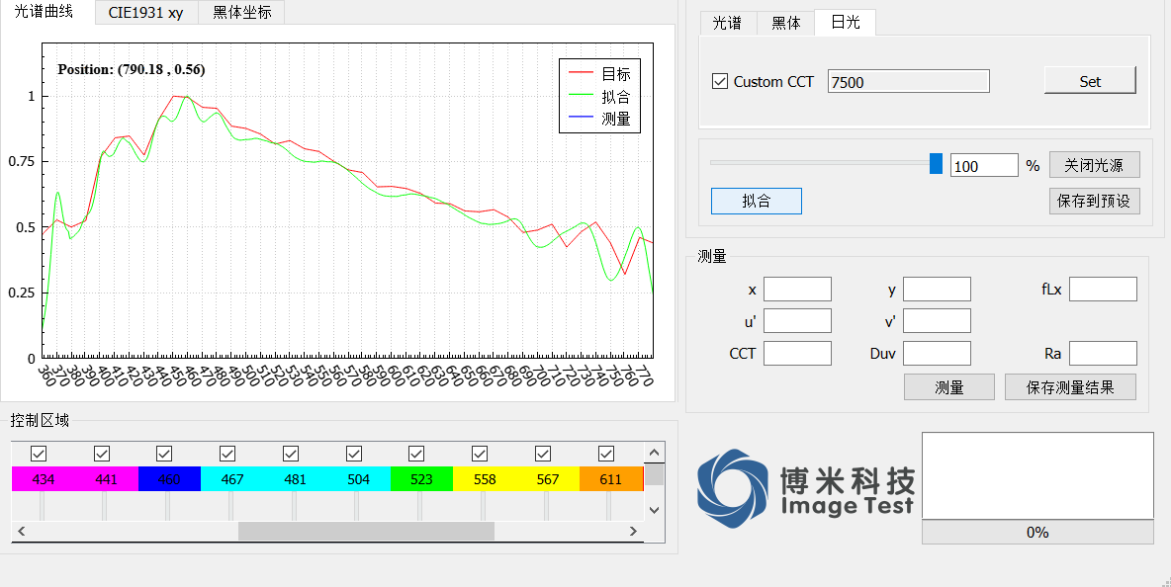Click the y measurement field
The width and height of the screenshot is (1171, 587).
tap(938, 290)
